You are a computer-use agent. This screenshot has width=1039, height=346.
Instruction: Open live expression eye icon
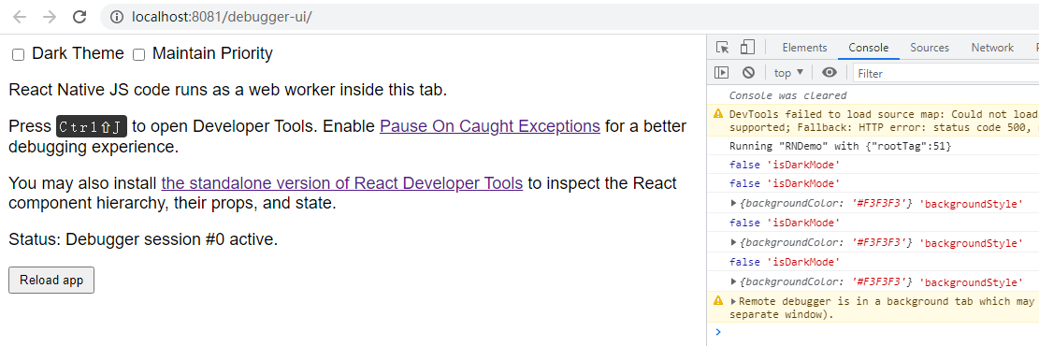click(x=829, y=73)
